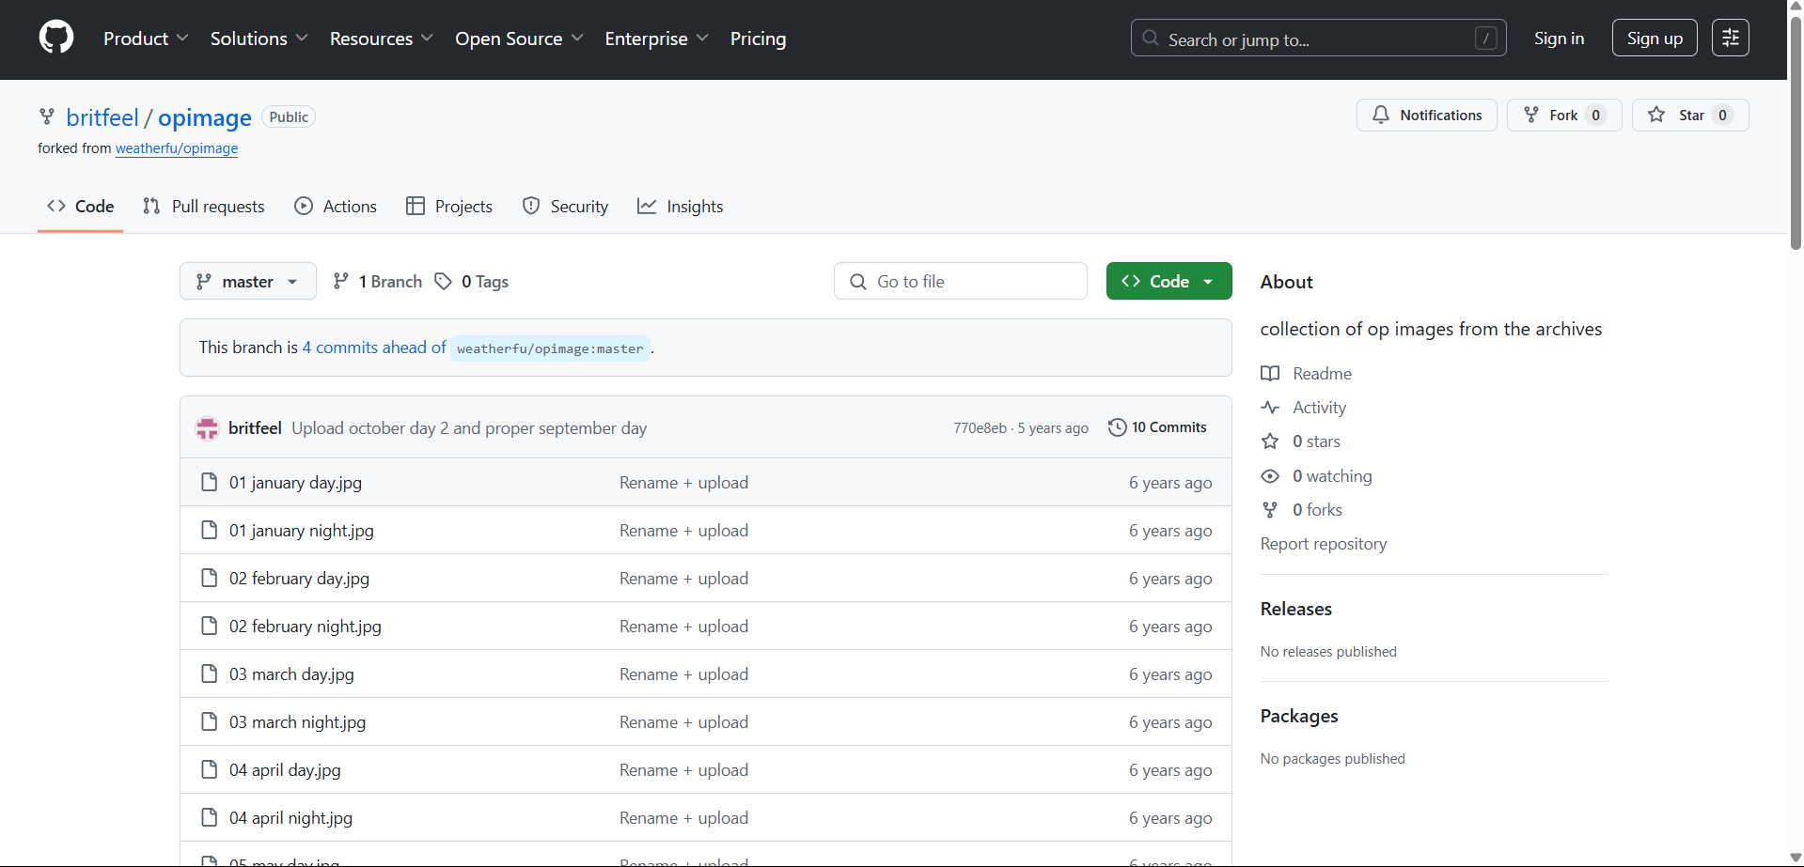Switch to the Pull requests tab
Image resolution: width=1804 pixels, height=867 pixels.
[x=204, y=207]
